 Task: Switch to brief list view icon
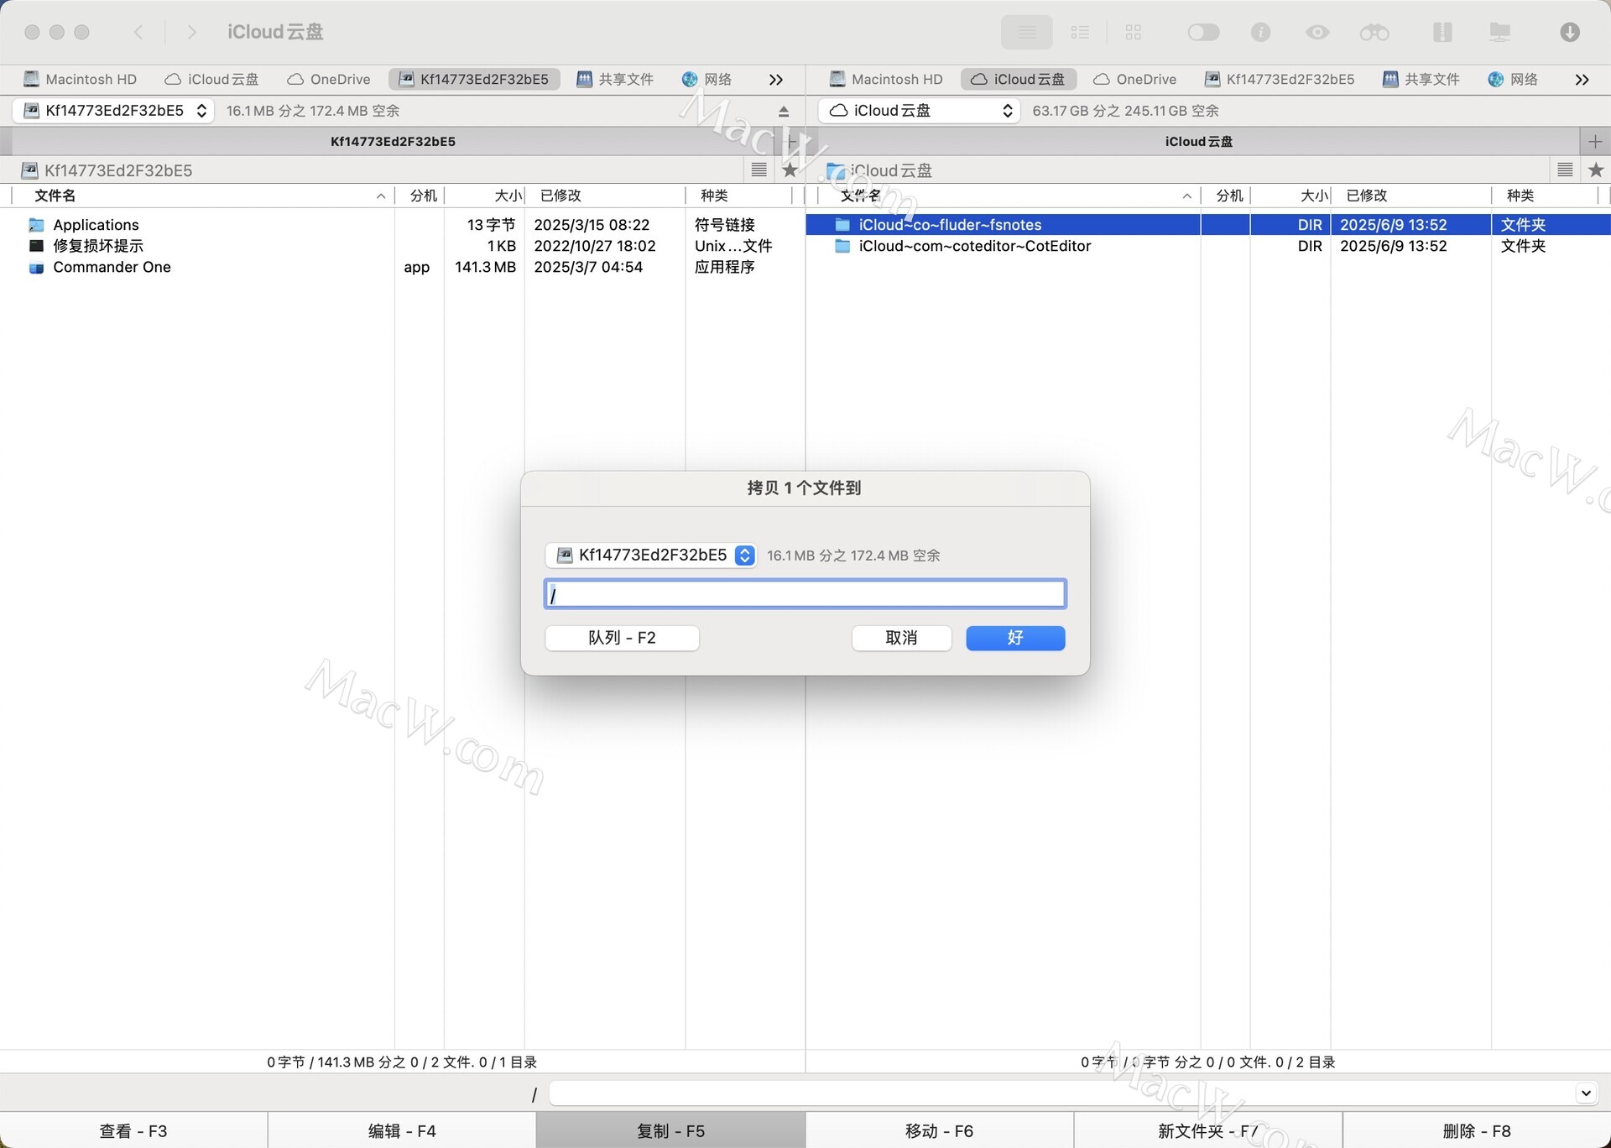pyautogui.click(x=1080, y=32)
